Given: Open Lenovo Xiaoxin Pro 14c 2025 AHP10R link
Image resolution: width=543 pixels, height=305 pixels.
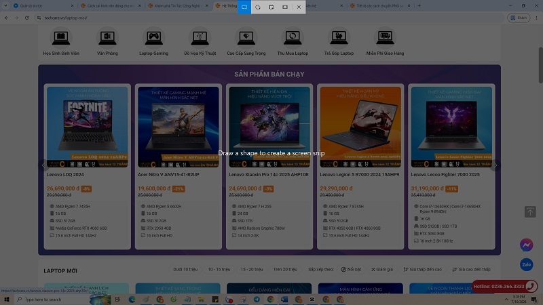Looking at the screenshot, I should pos(268,175).
